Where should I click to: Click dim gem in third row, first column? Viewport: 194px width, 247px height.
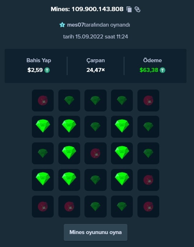tap(43, 153)
